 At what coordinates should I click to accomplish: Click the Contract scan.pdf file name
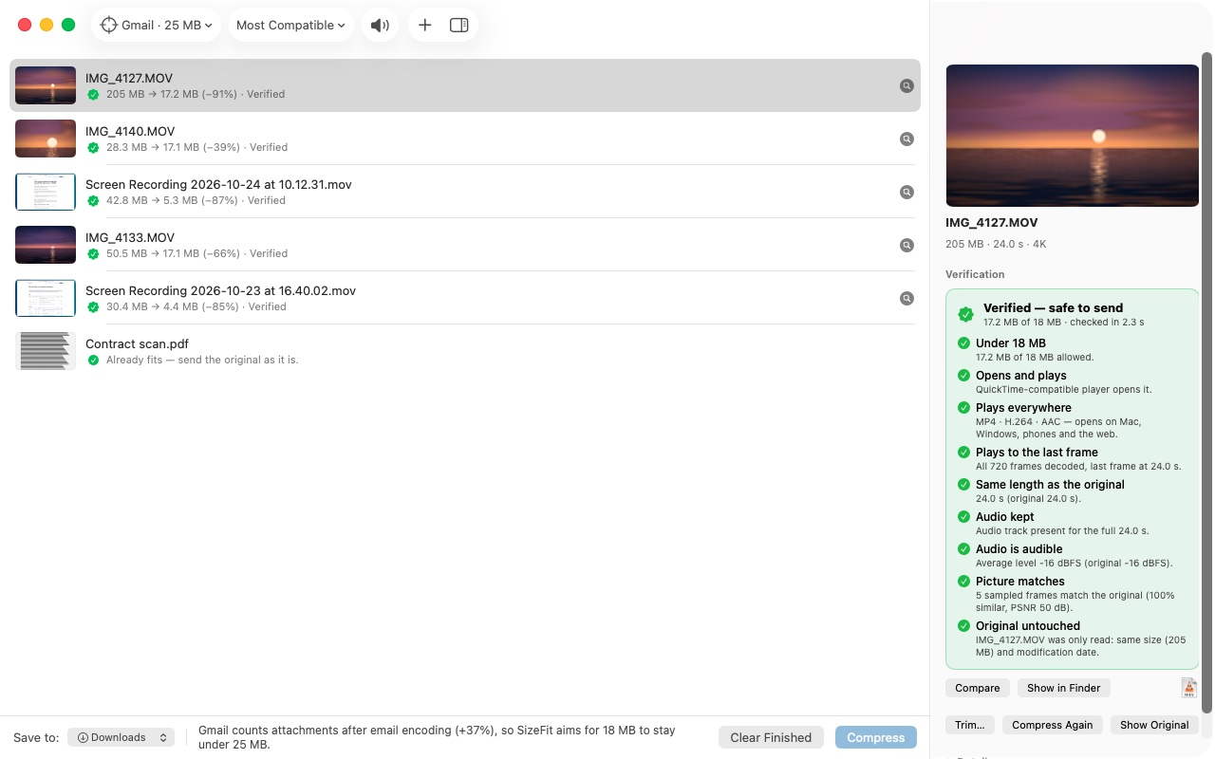point(137,343)
